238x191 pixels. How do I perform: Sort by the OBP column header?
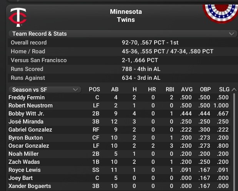coord(205,89)
